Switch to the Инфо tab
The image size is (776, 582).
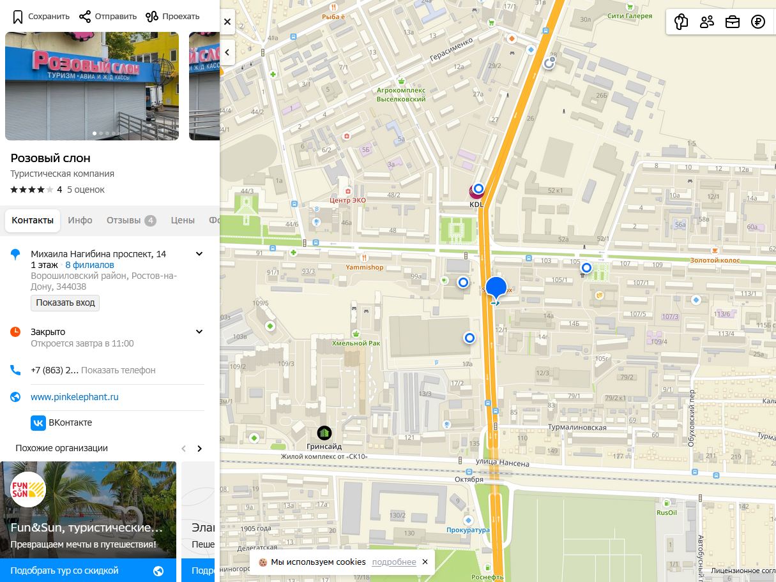tap(80, 220)
